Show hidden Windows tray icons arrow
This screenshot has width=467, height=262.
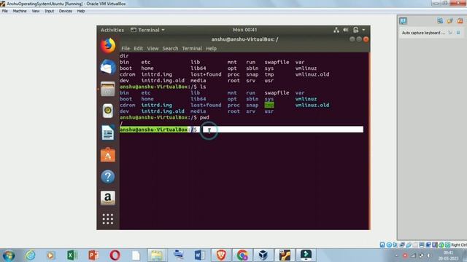pos(396,255)
